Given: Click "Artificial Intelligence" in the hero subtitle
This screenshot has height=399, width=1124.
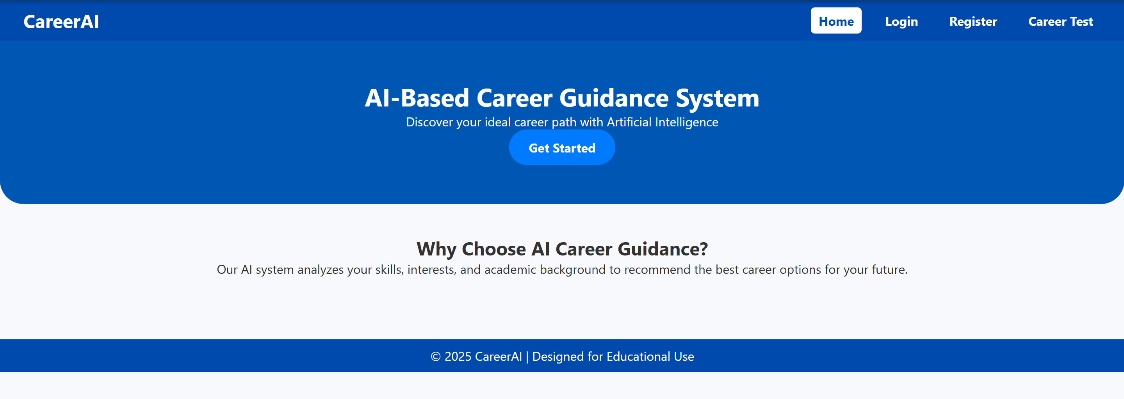Looking at the screenshot, I should point(662,122).
